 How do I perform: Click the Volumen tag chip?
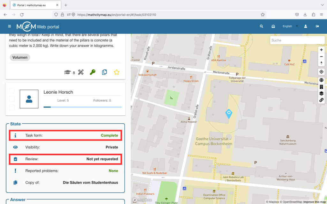pos(20,57)
